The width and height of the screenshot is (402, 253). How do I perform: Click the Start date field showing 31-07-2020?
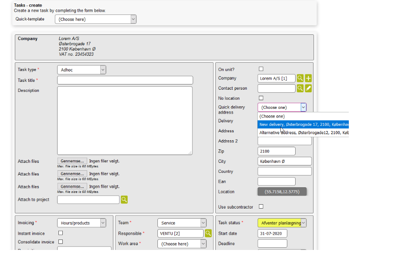[272, 234]
